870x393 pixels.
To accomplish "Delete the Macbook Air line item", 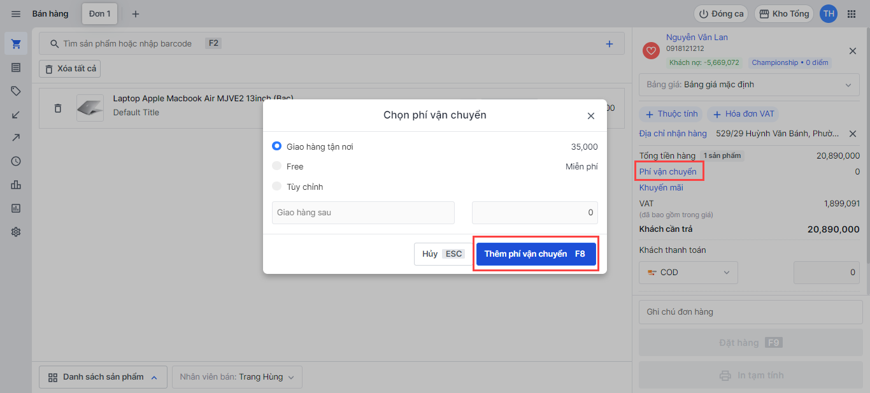I will (58, 108).
